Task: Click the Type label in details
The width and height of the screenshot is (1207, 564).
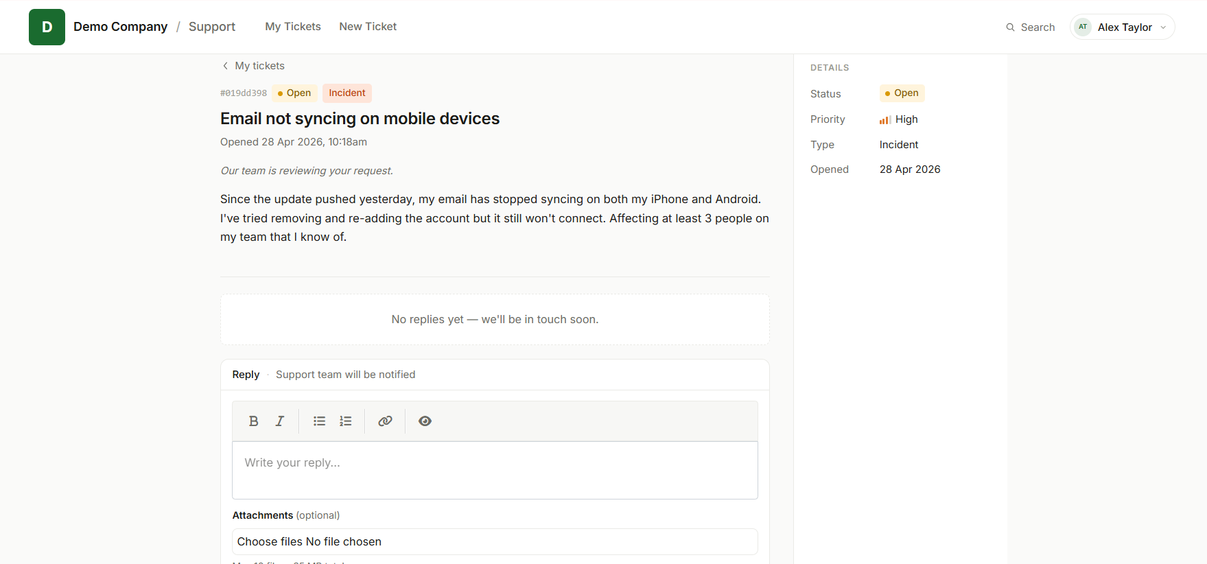Action: click(x=822, y=145)
